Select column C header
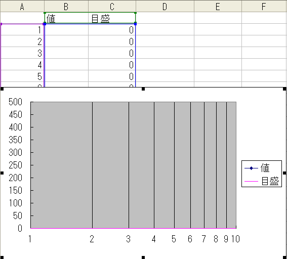The height and width of the screenshot is (259, 287). tap(112, 7)
